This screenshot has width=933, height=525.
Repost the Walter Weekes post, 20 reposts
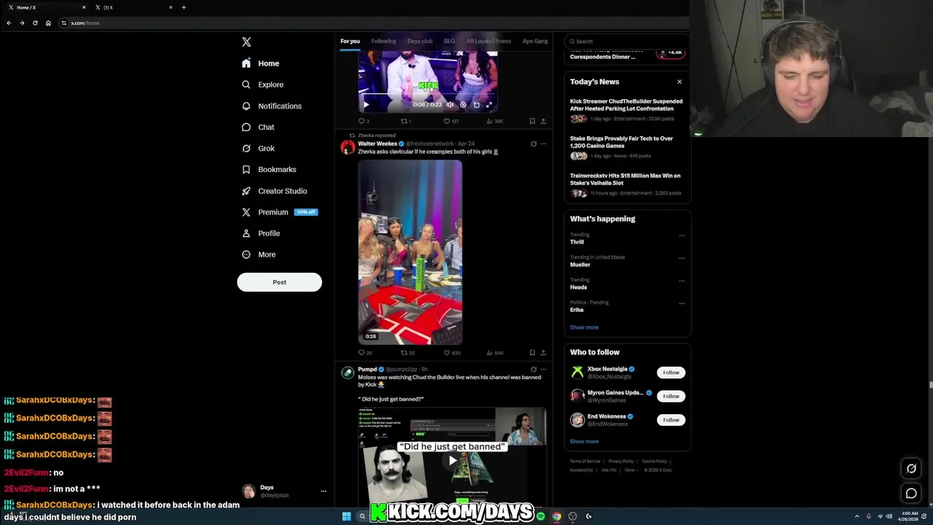pyautogui.click(x=407, y=353)
